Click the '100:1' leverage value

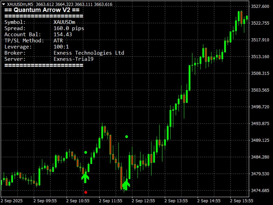pyautogui.click(x=61, y=47)
